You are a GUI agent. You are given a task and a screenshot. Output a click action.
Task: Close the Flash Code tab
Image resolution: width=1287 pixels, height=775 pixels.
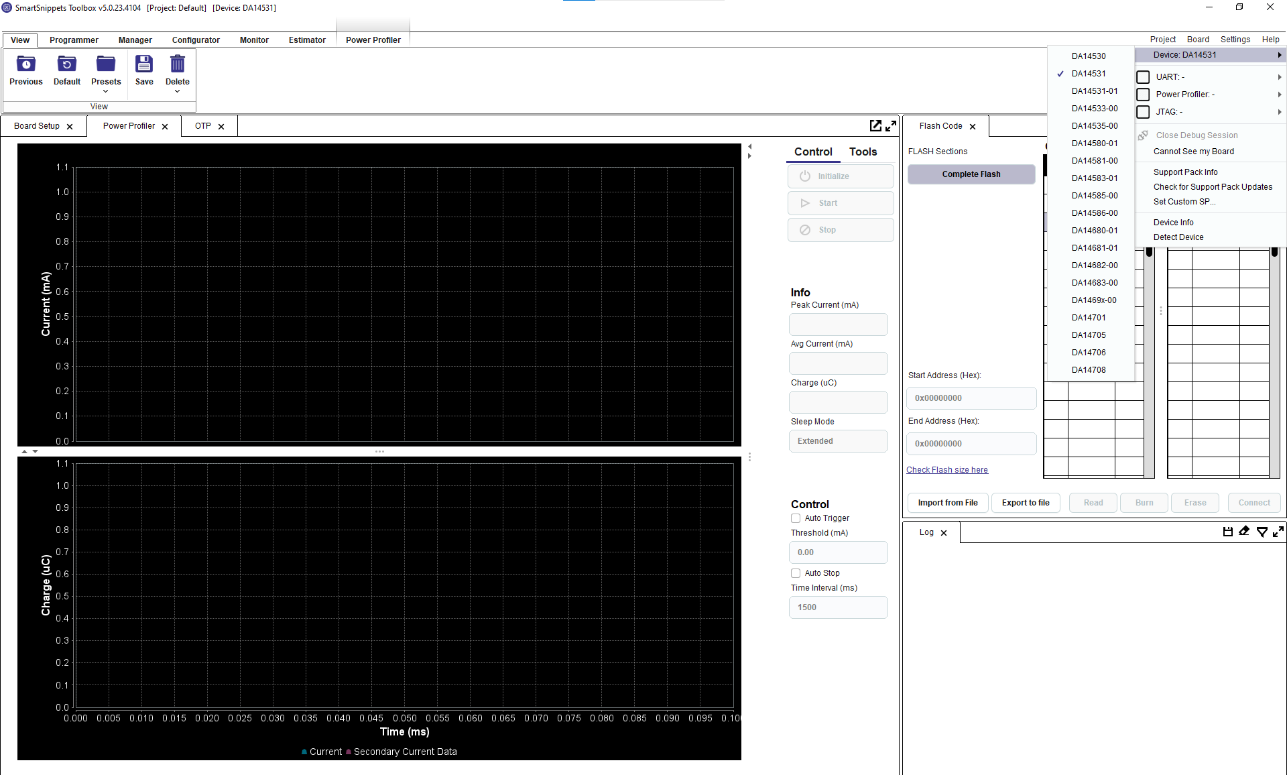tap(973, 127)
